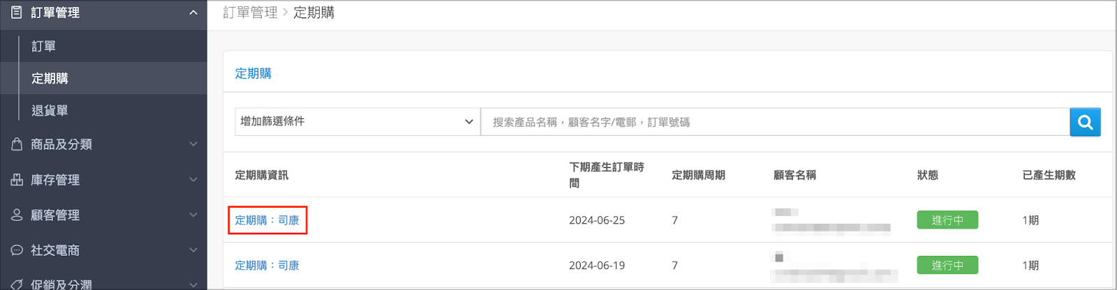1117x290 pixels.
Task: Open 定期購：司康 dated 2024-06-19
Action: click(x=267, y=266)
